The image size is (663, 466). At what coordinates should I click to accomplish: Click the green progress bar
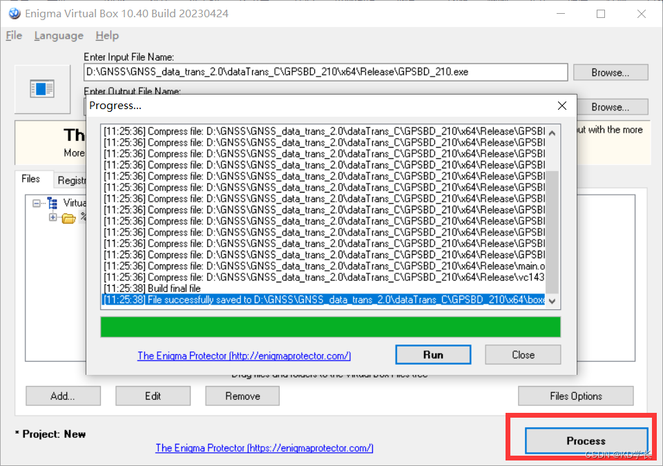330,326
